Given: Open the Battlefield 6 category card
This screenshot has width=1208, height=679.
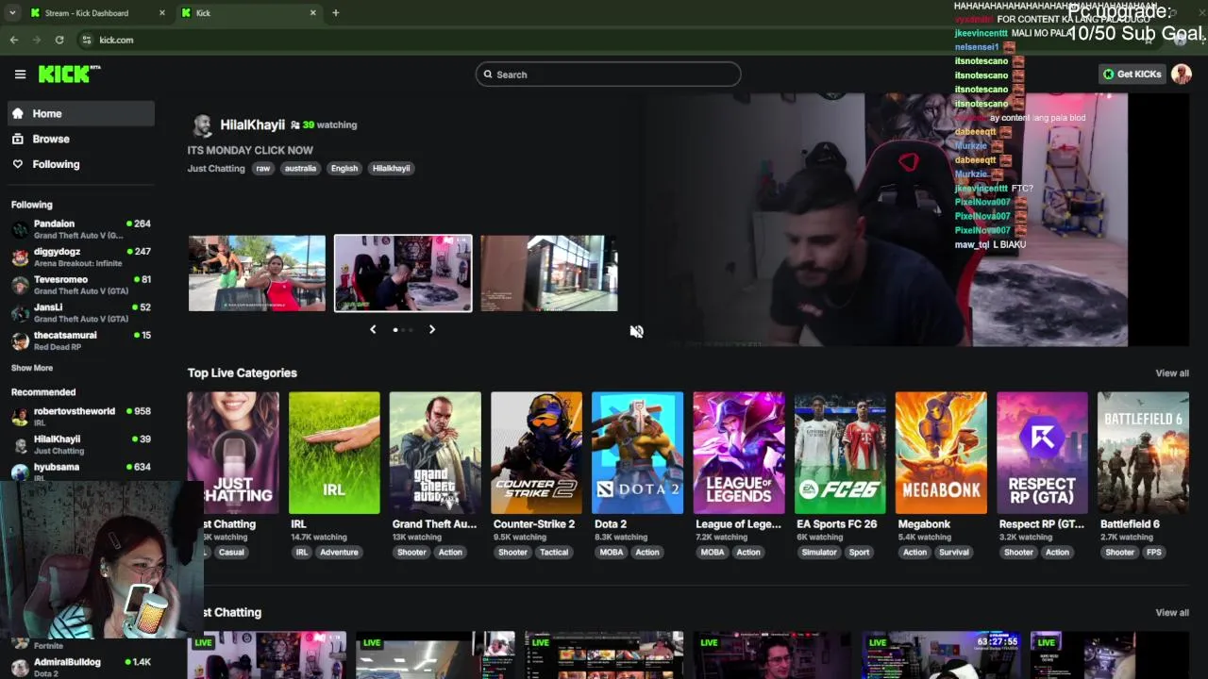Looking at the screenshot, I should tap(1143, 453).
